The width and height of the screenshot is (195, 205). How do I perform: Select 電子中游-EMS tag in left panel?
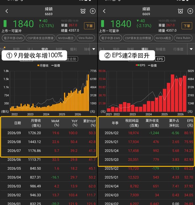coord(13,38)
